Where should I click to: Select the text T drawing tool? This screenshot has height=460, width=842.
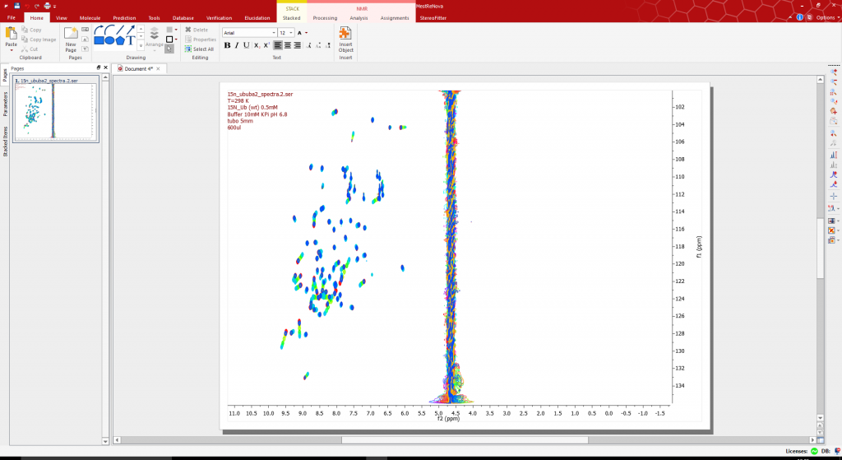point(131,40)
